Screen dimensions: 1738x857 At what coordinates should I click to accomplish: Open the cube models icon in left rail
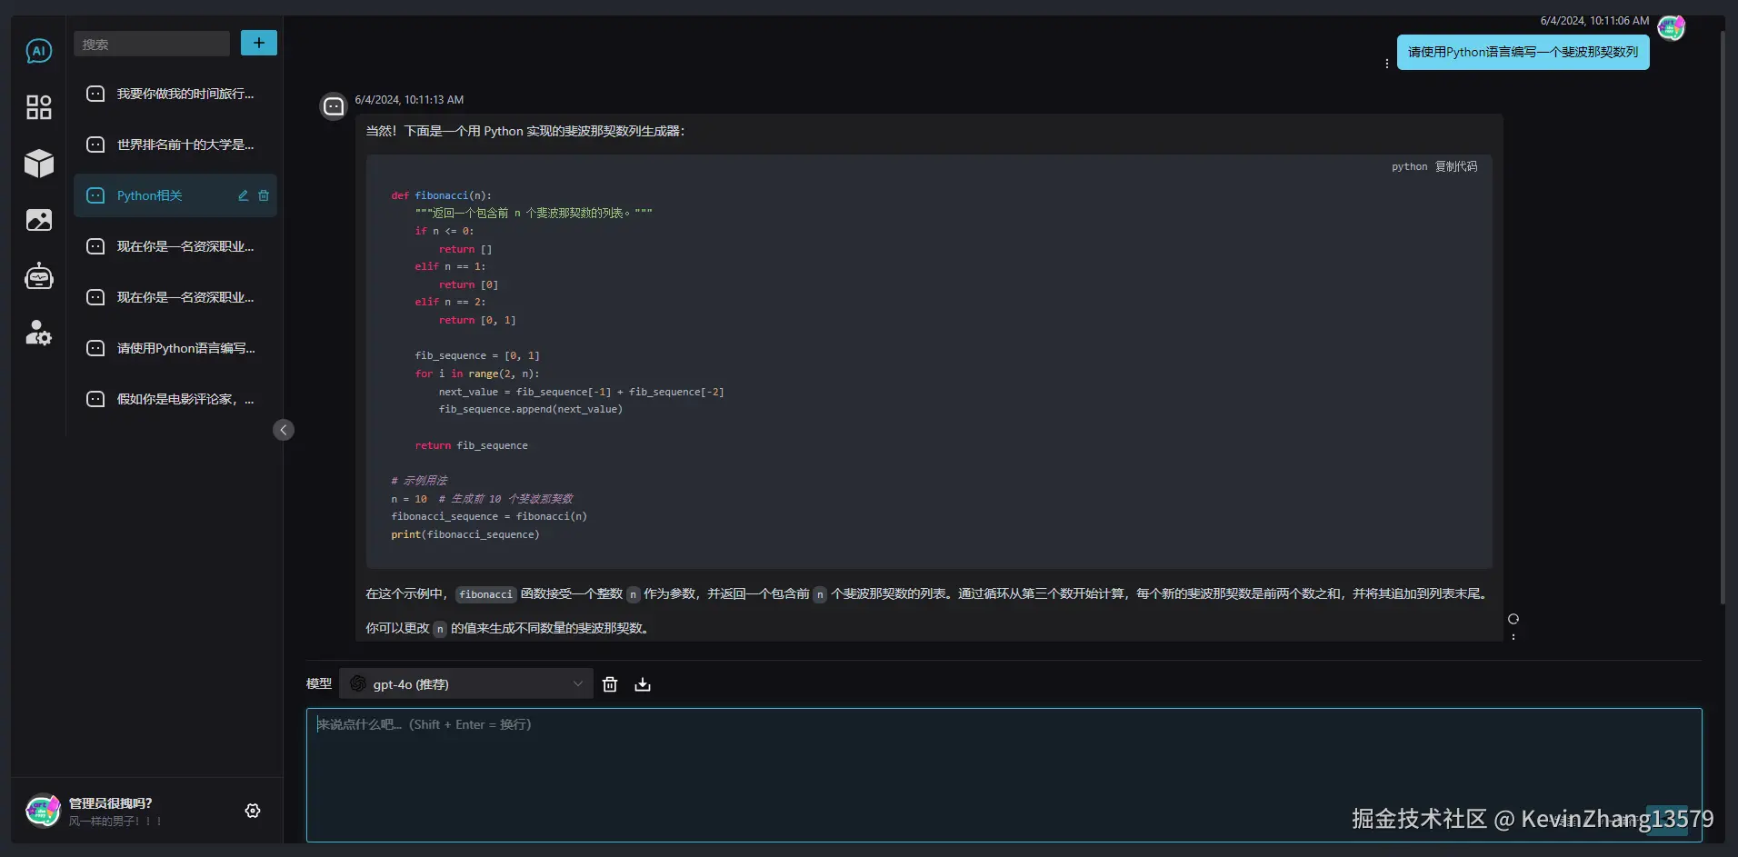click(38, 164)
